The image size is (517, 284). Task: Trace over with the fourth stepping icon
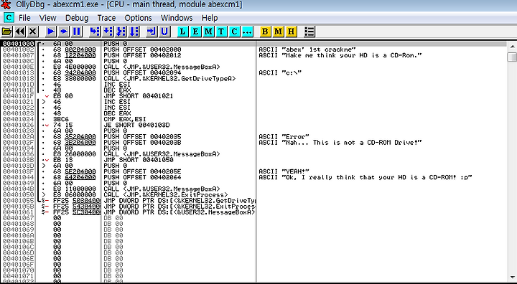pyautogui.click(x=134, y=32)
